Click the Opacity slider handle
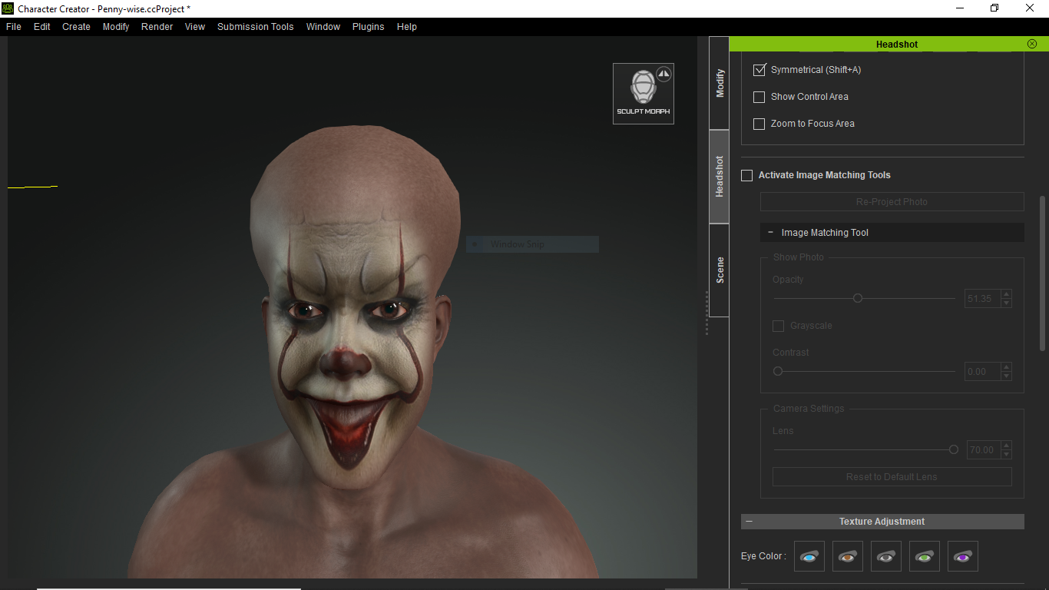The image size is (1049, 590). 858,298
